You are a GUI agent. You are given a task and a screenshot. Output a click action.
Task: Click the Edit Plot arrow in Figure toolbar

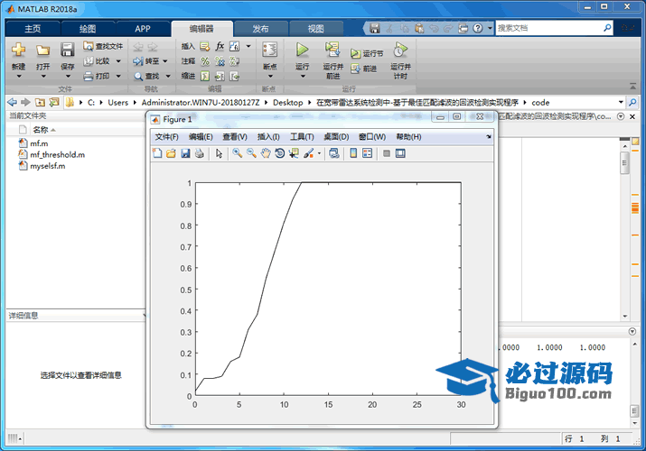click(x=219, y=153)
